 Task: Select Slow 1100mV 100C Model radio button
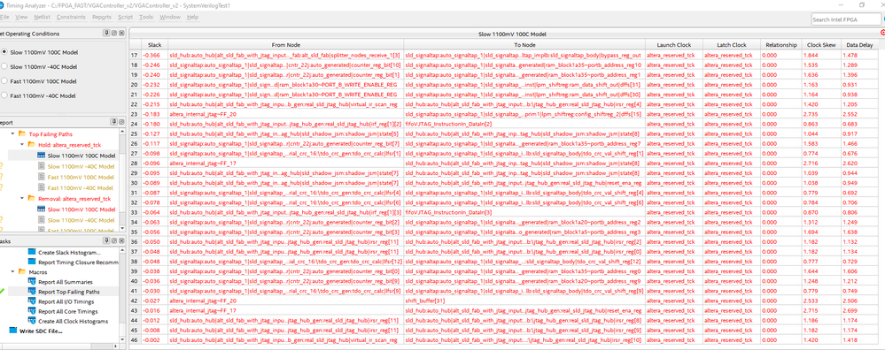(x=5, y=52)
